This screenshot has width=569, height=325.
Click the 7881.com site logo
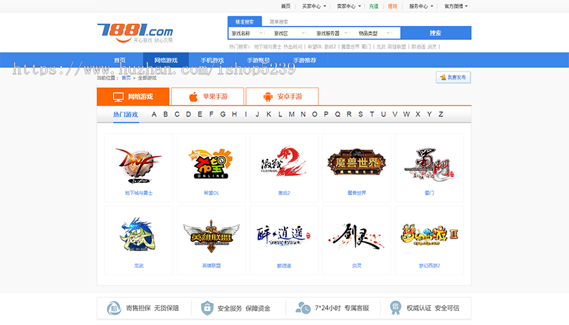click(x=135, y=33)
